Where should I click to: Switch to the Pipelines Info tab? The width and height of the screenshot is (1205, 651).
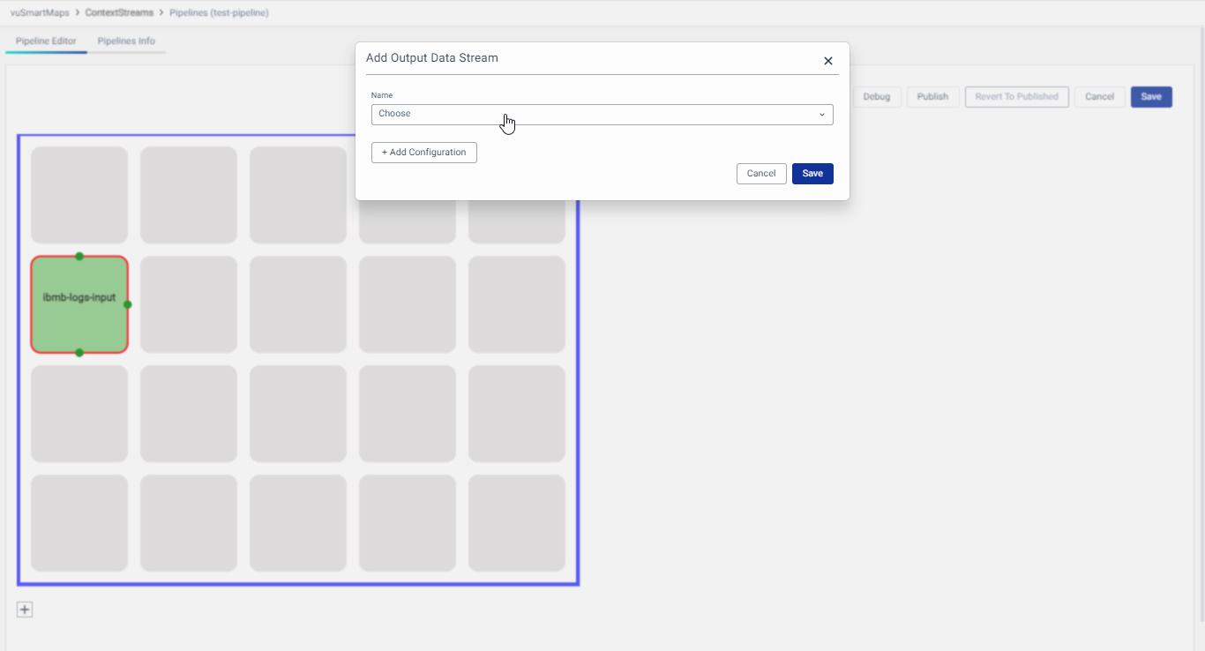[x=126, y=41]
